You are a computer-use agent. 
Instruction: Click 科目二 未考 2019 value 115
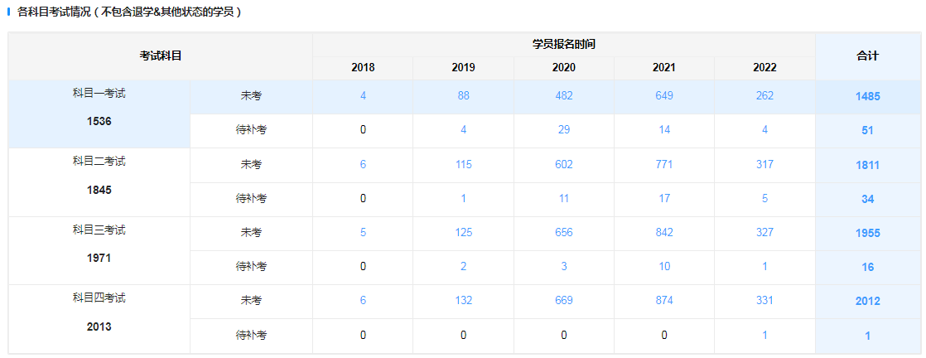coord(464,164)
